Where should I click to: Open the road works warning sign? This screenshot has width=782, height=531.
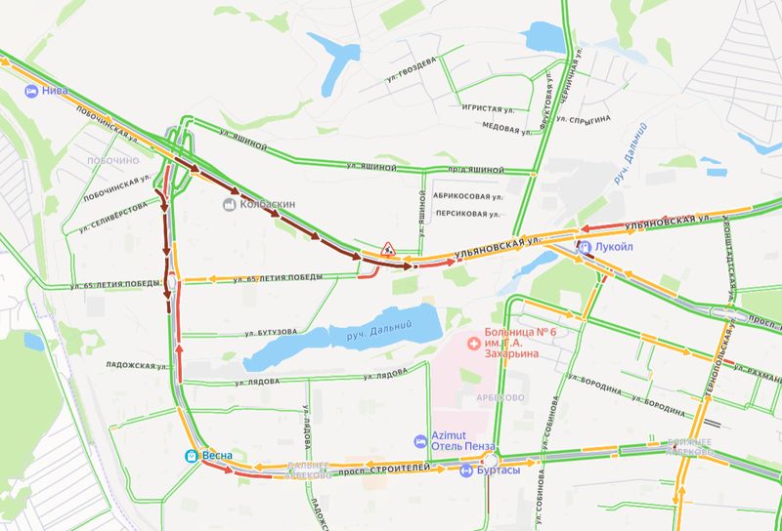click(x=387, y=249)
